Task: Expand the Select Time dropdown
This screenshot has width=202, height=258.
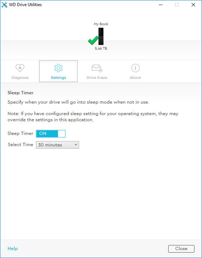Action: point(58,145)
